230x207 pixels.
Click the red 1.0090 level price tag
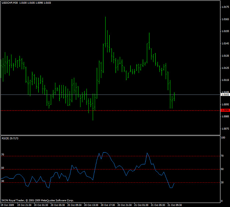click(225, 110)
